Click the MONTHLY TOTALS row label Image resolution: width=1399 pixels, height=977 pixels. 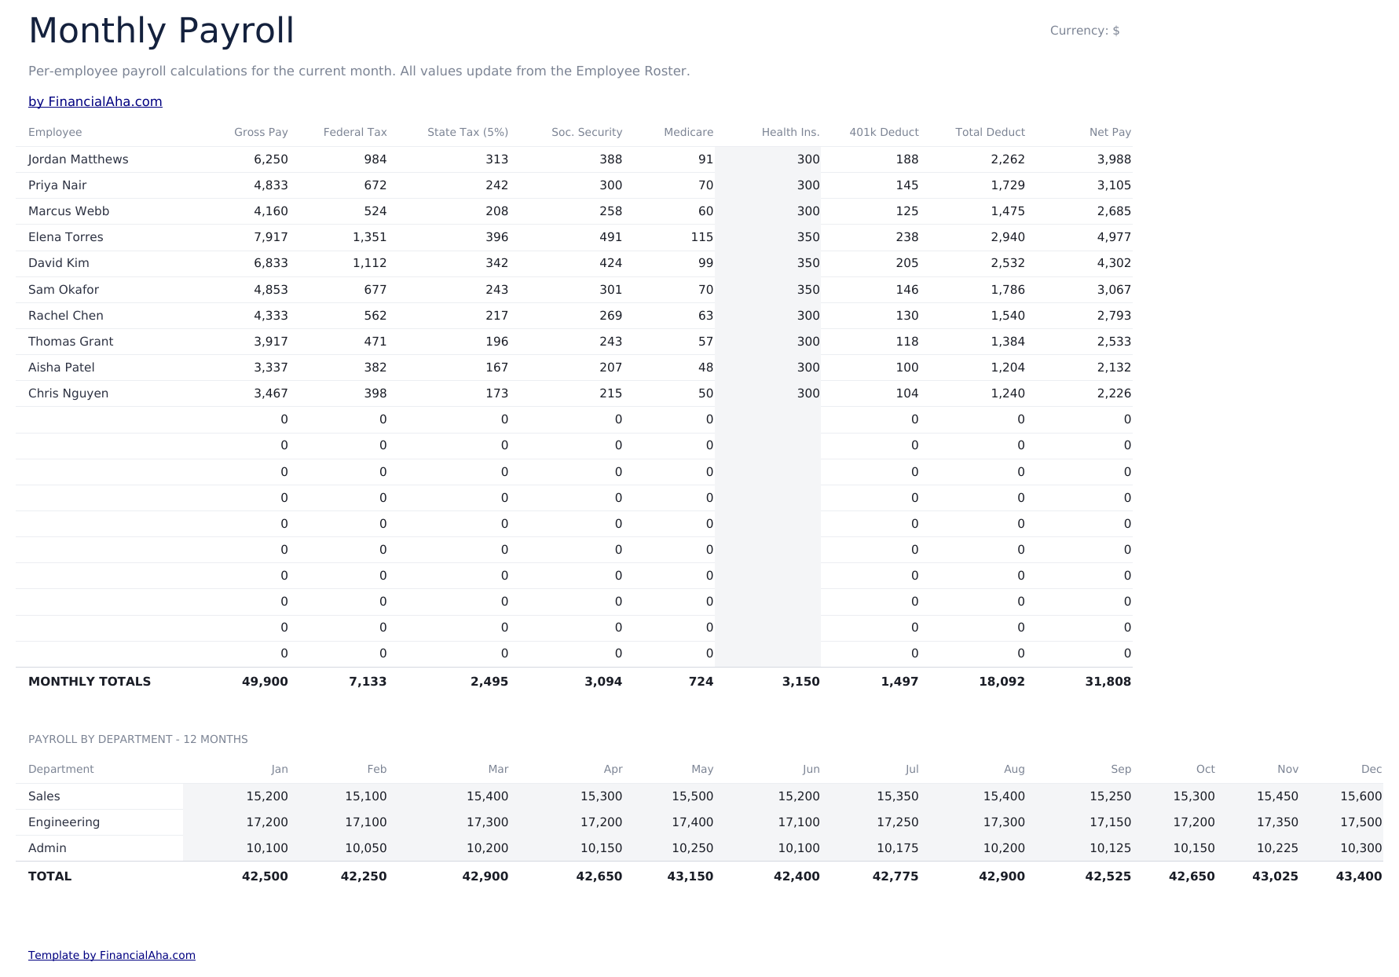coord(90,682)
